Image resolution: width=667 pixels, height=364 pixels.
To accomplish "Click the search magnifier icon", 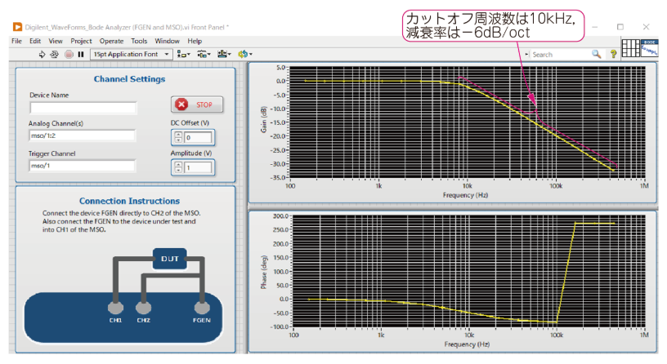I will click(x=597, y=55).
